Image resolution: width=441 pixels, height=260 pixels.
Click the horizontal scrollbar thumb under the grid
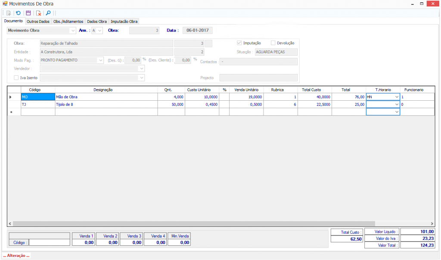pos(194,223)
